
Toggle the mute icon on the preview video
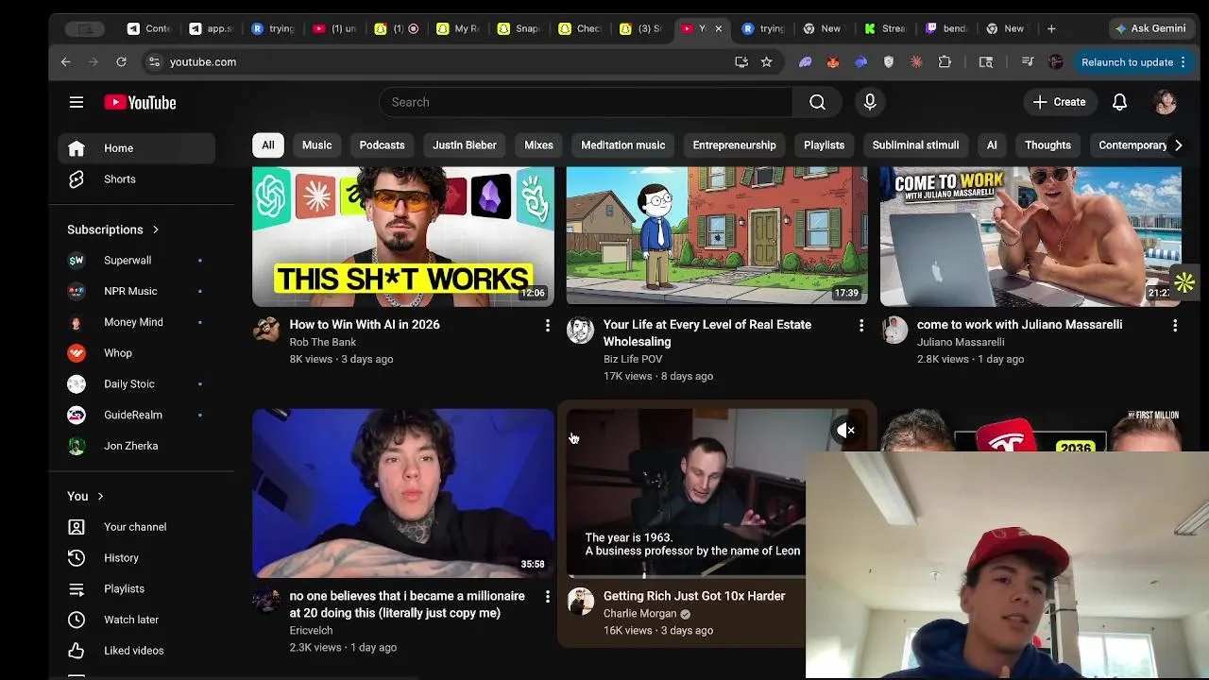pyautogui.click(x=845, y=431)
